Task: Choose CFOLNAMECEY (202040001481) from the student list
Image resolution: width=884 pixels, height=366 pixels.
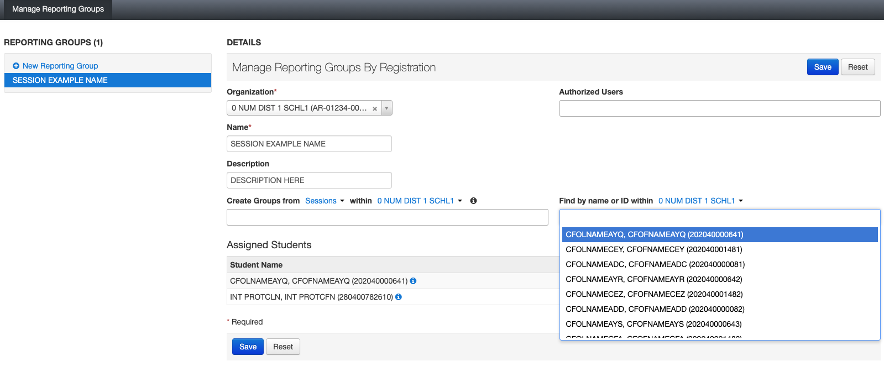Action: tap(653, 249)
